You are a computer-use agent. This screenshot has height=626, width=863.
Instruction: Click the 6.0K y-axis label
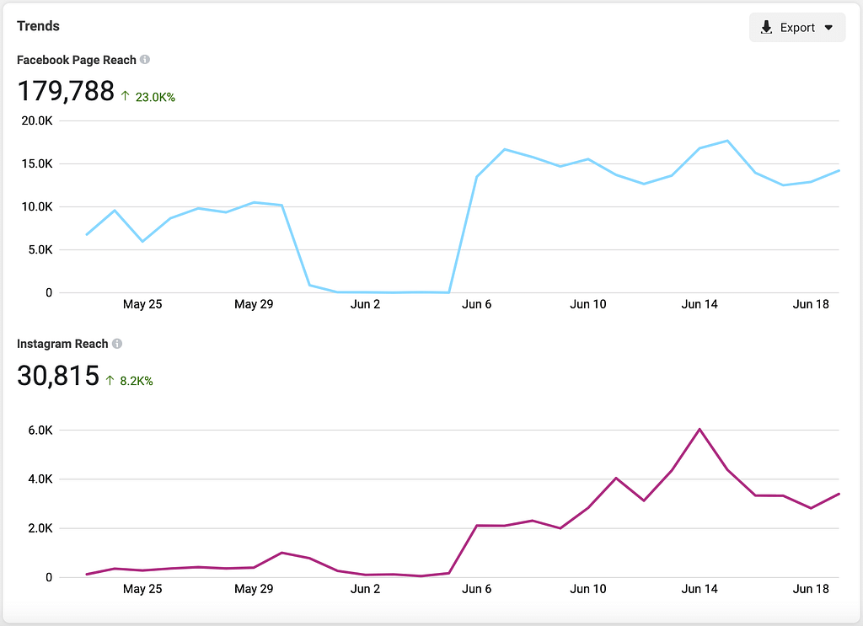(40, 431)
